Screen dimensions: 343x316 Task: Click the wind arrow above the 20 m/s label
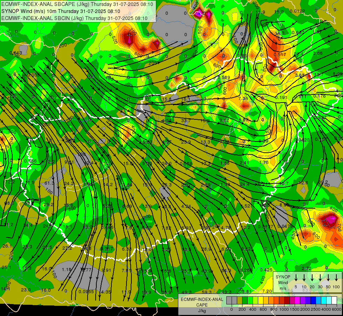tap(312, 277)
